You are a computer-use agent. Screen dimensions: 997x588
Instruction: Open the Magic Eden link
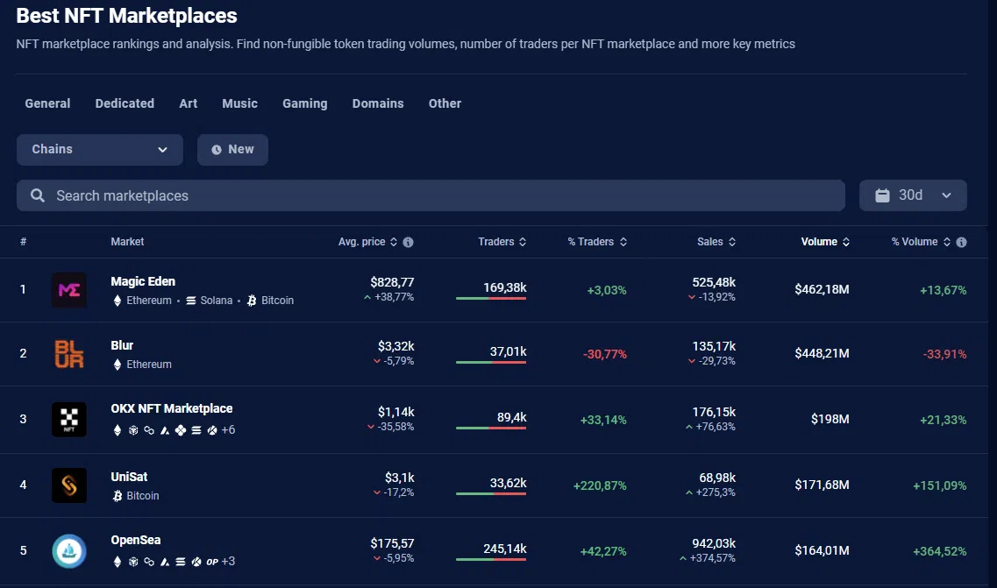pos(143,281)
